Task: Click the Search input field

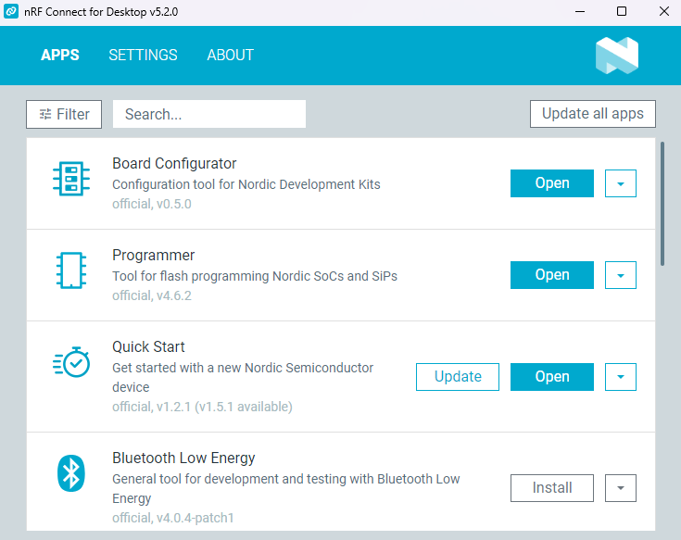Action: [x=208, y=115]
